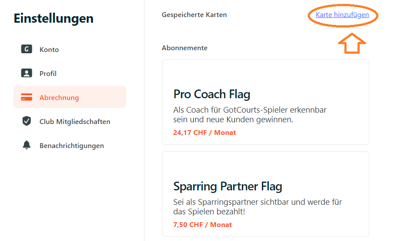Open the Profil settings section
Image resolution: width=402 pixels, height=241 pixels.
pyautogui.click(x=70, y=73)
